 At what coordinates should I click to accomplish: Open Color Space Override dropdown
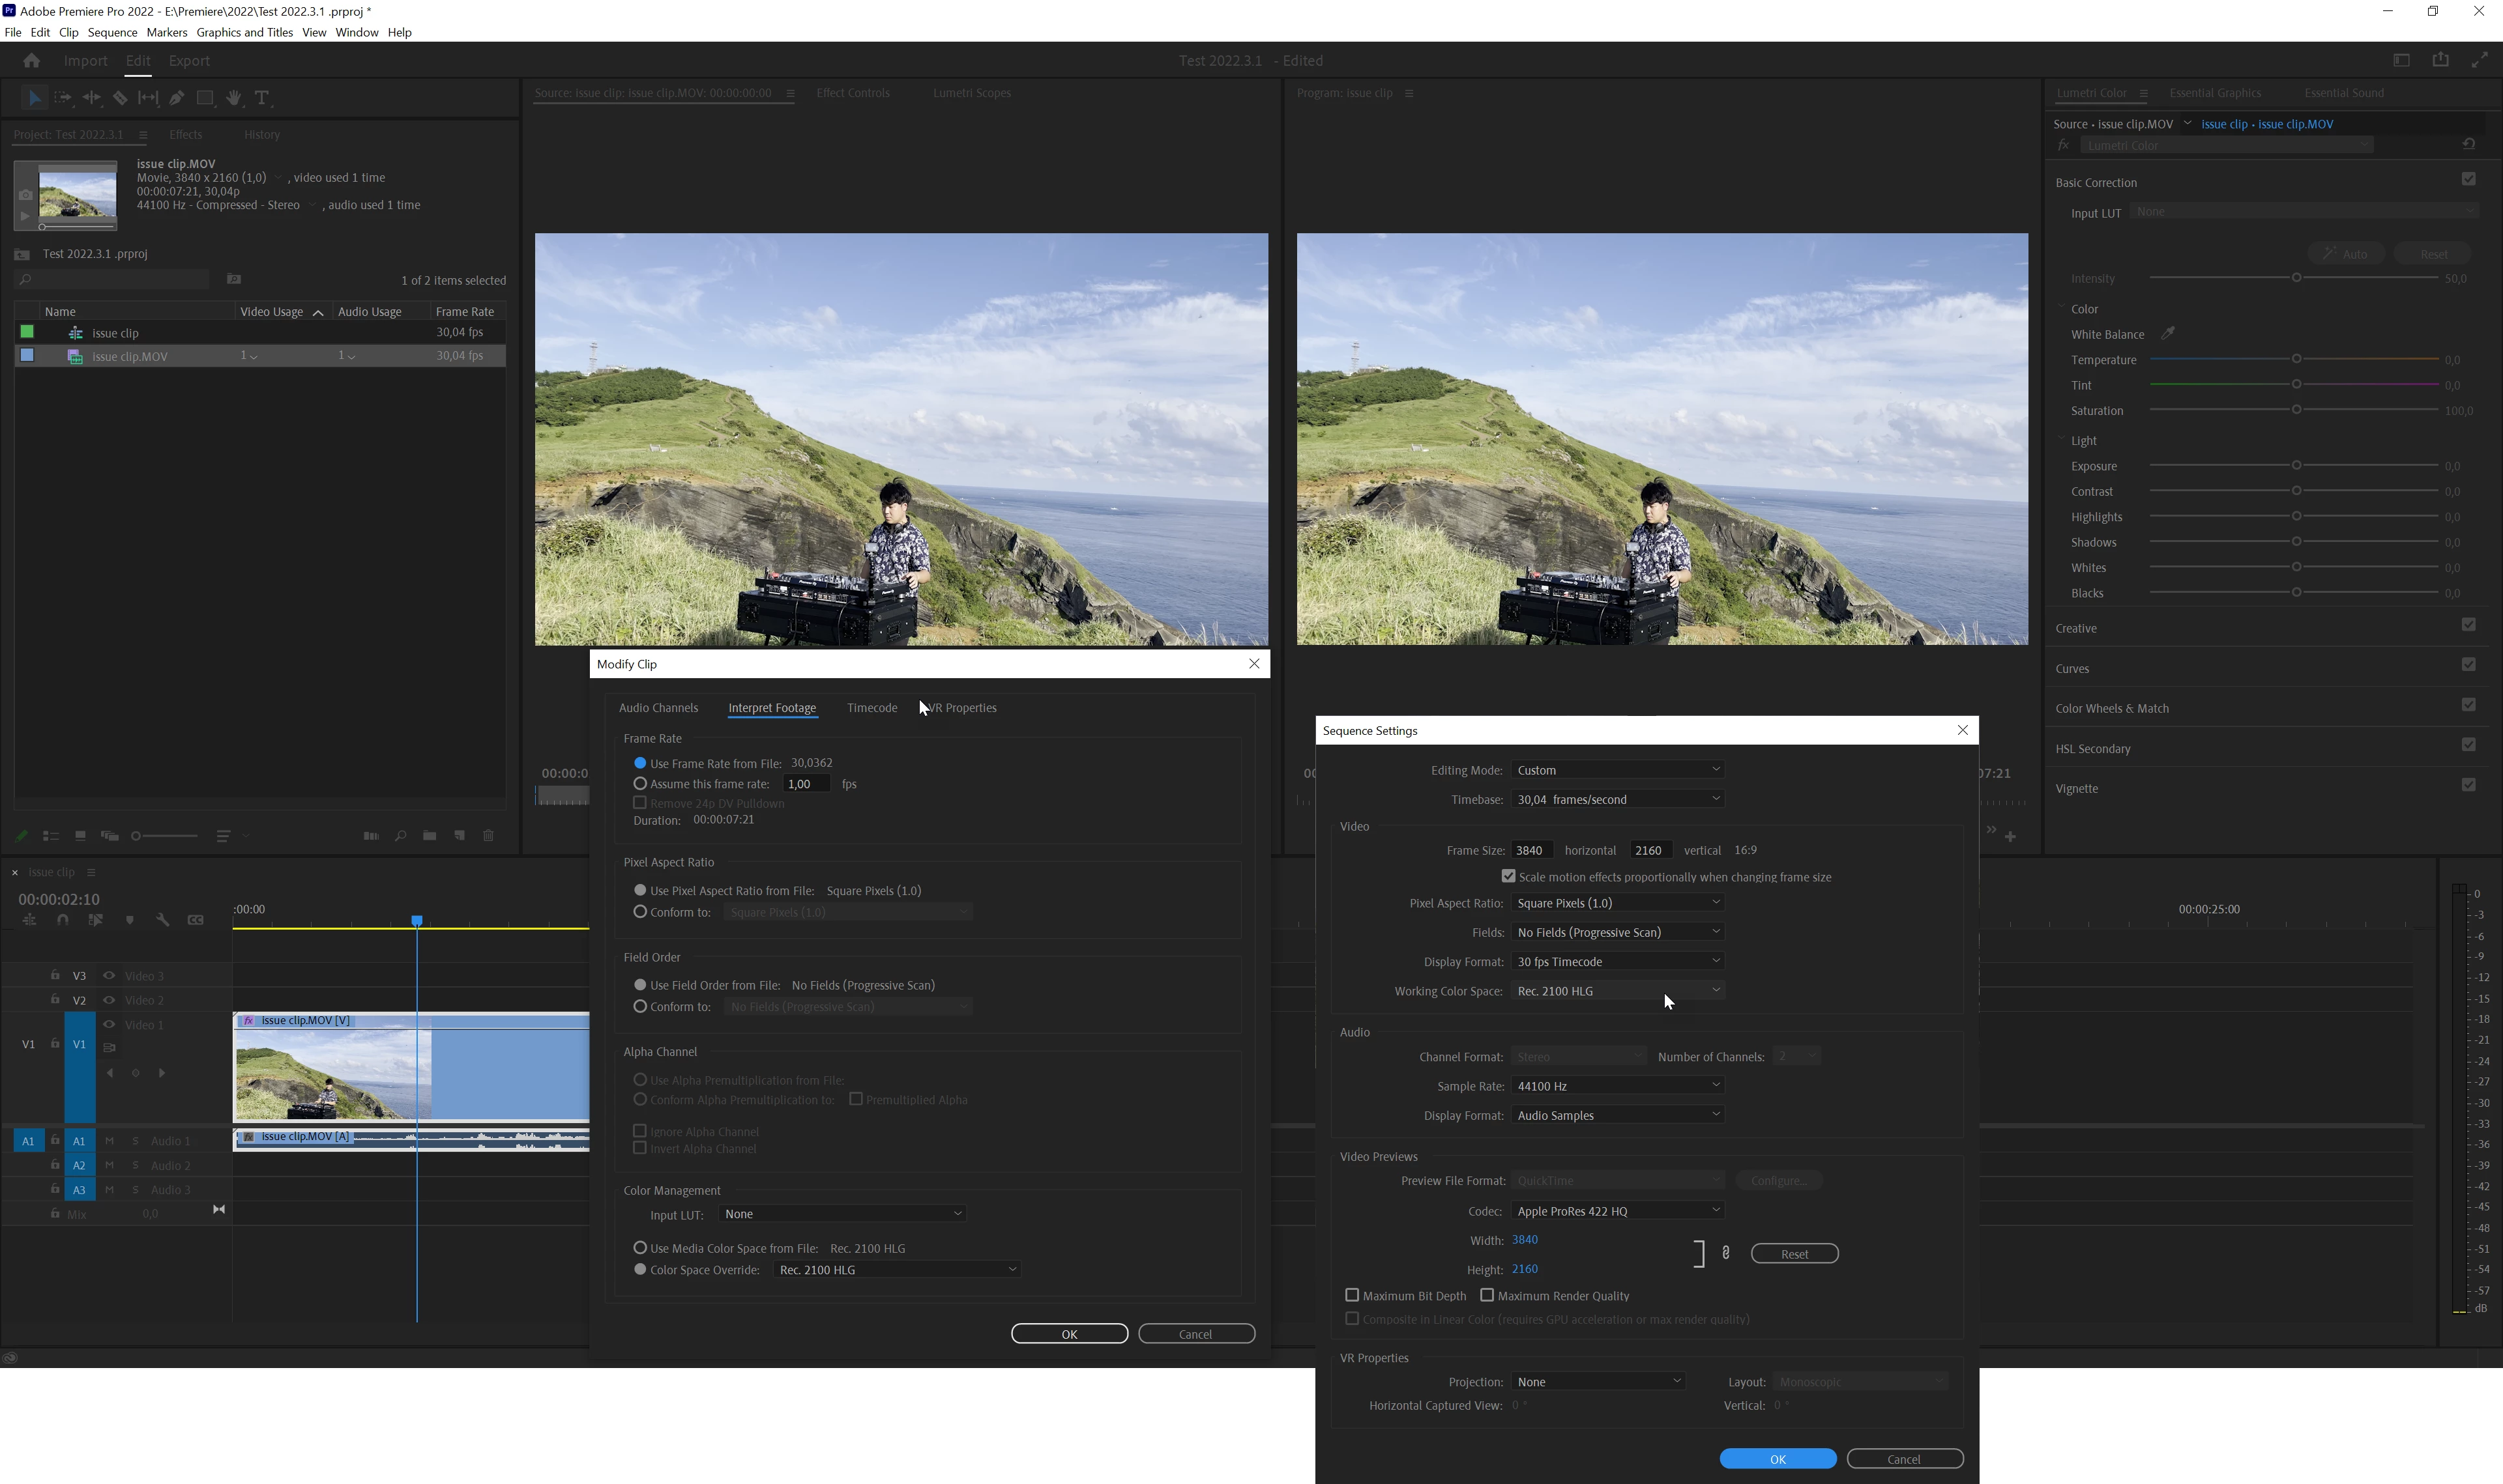click(x=896, y=1270)
